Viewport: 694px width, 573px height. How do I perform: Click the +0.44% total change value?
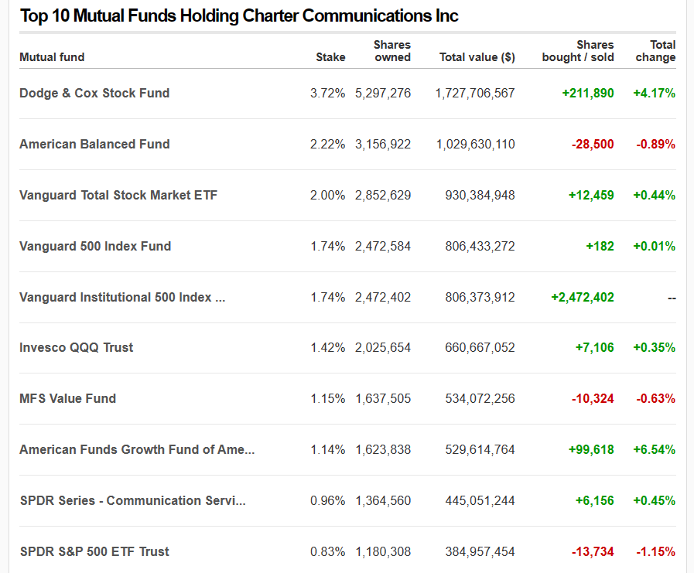(655, 195)
